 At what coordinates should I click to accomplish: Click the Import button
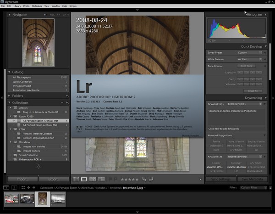(x=22, y=179)
